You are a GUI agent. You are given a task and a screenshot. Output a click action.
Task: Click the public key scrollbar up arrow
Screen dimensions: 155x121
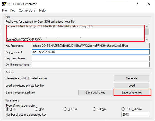(x=147, y=26)
